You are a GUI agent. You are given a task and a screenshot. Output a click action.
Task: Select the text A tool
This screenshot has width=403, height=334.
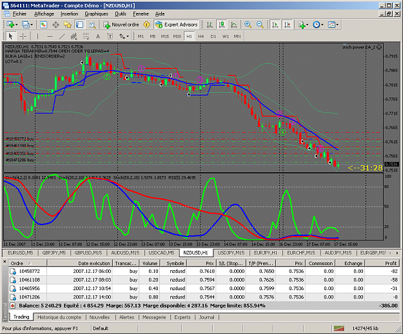(x=98, y=36)
